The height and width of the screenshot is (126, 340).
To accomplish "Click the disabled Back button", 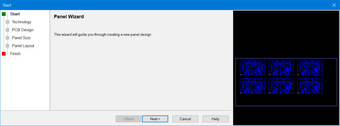I will click(129, 119).
